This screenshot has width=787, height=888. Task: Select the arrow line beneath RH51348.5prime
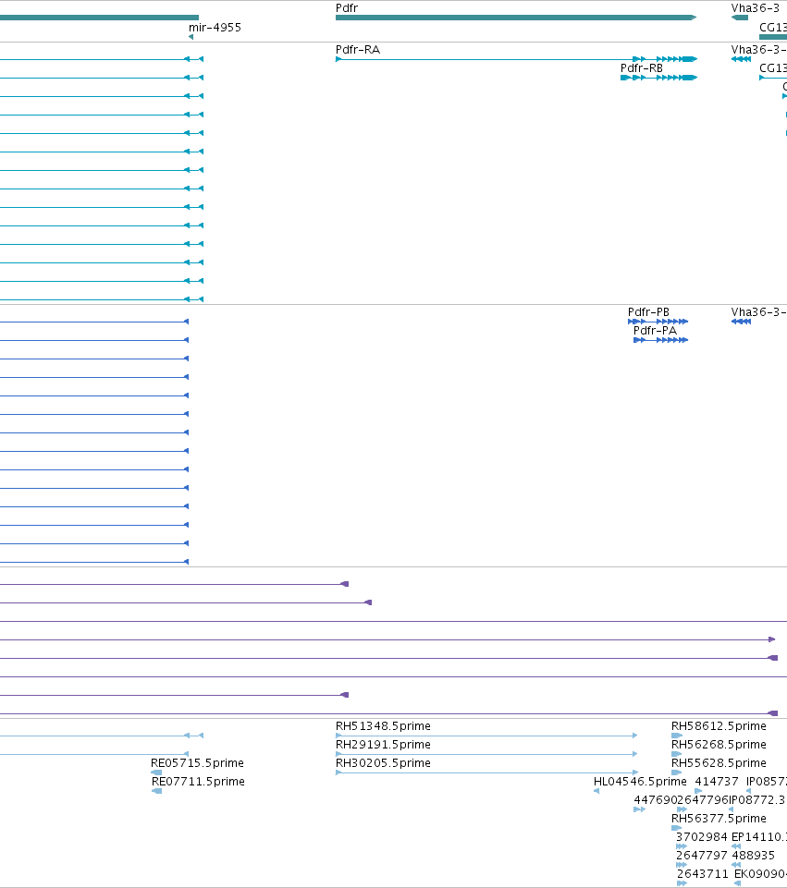(x=486, y=736)
